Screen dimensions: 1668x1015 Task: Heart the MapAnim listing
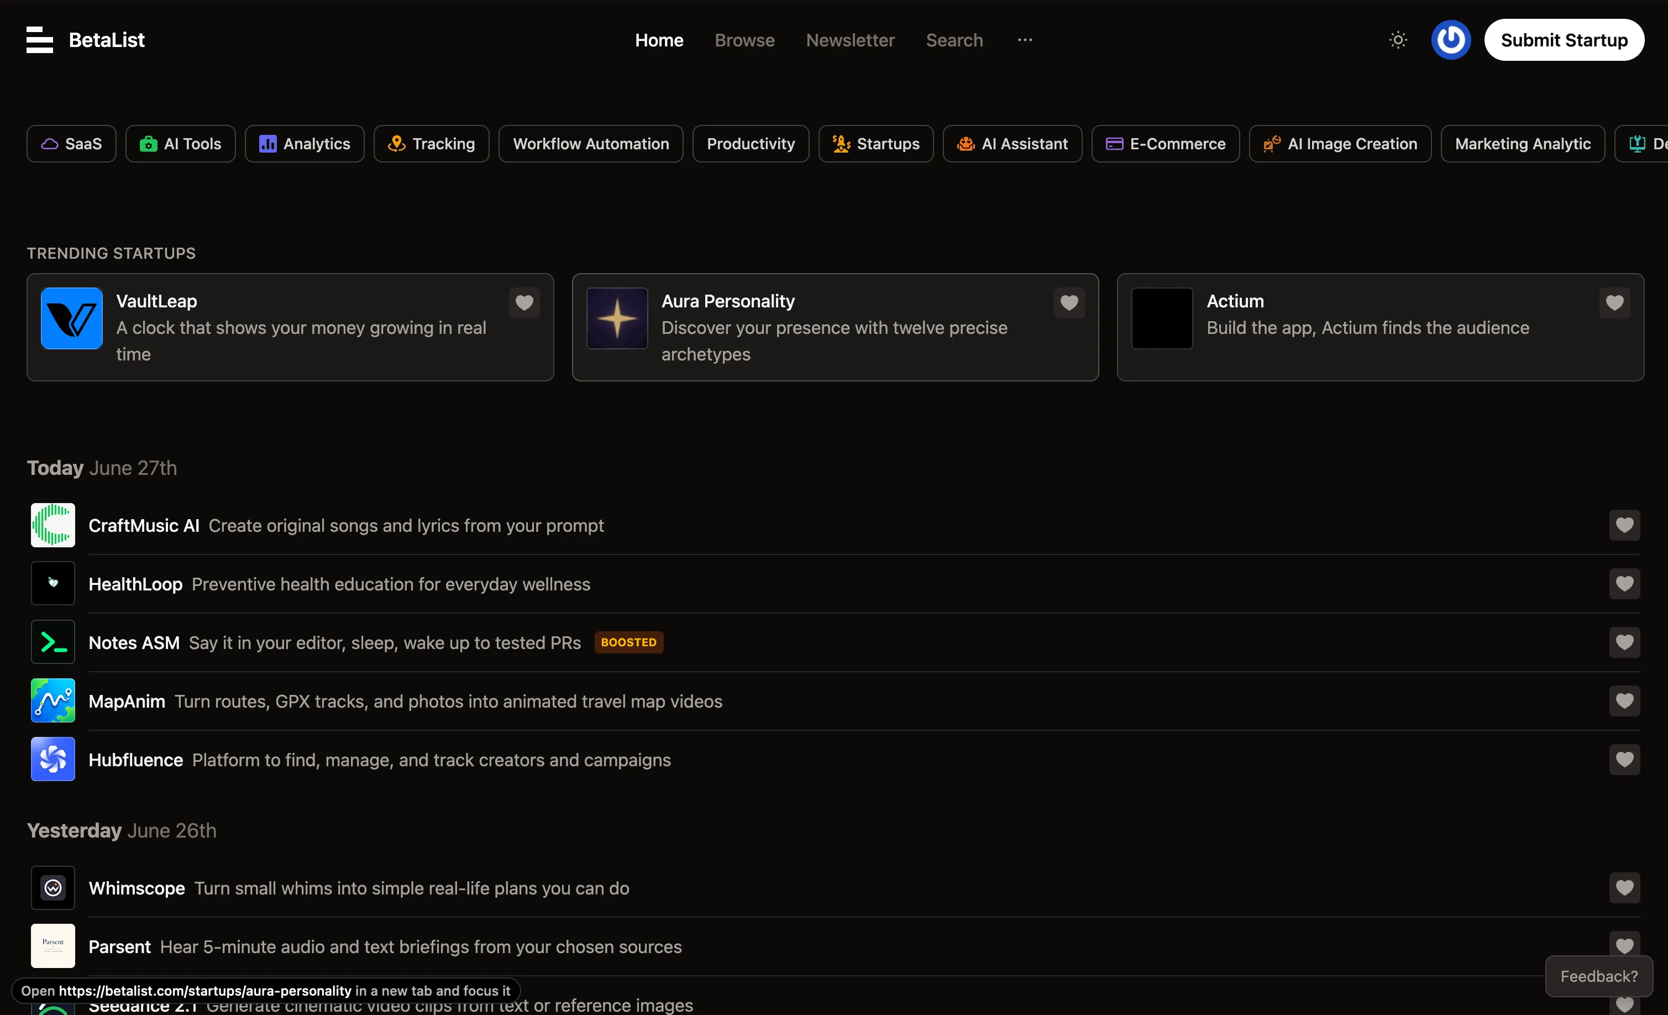pyautogui.click(x=1625, y=701)
